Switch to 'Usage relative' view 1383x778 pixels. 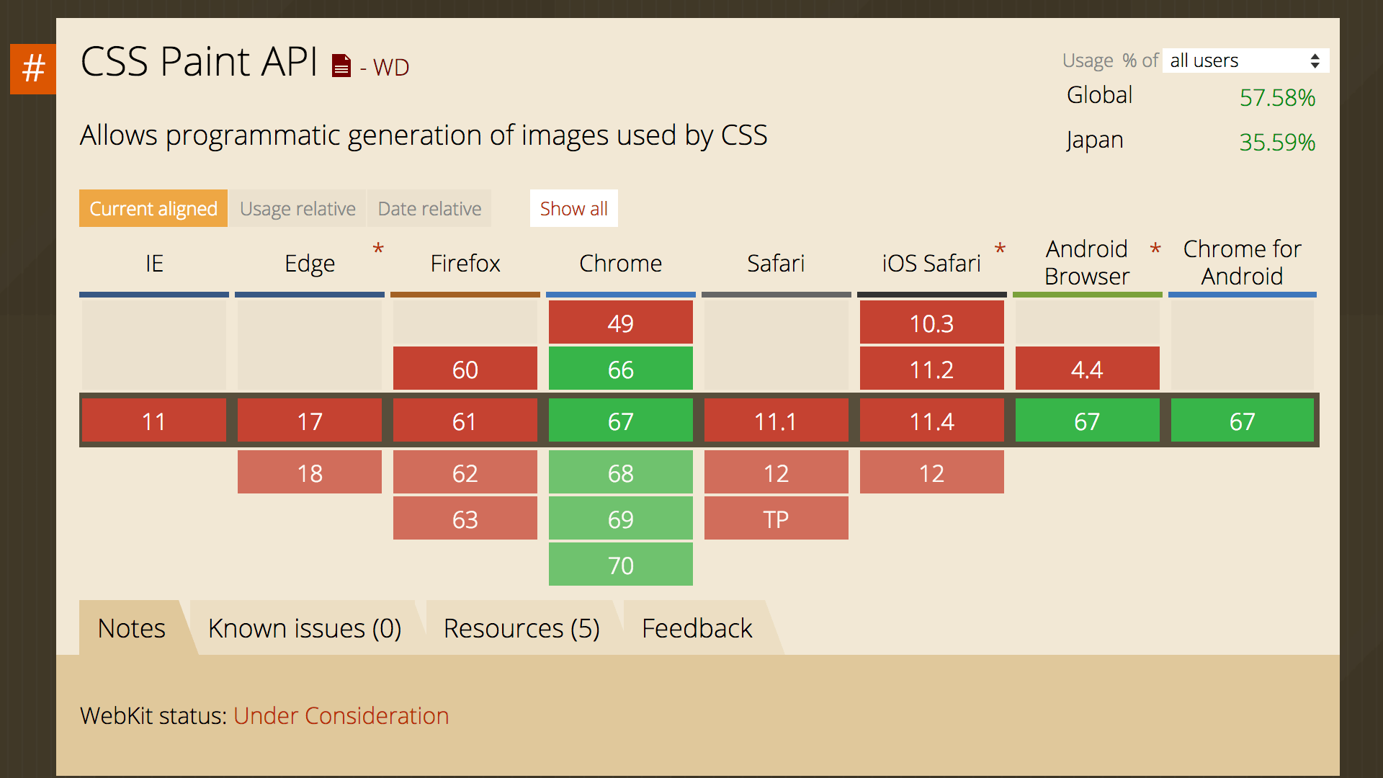tap(297, 208)
